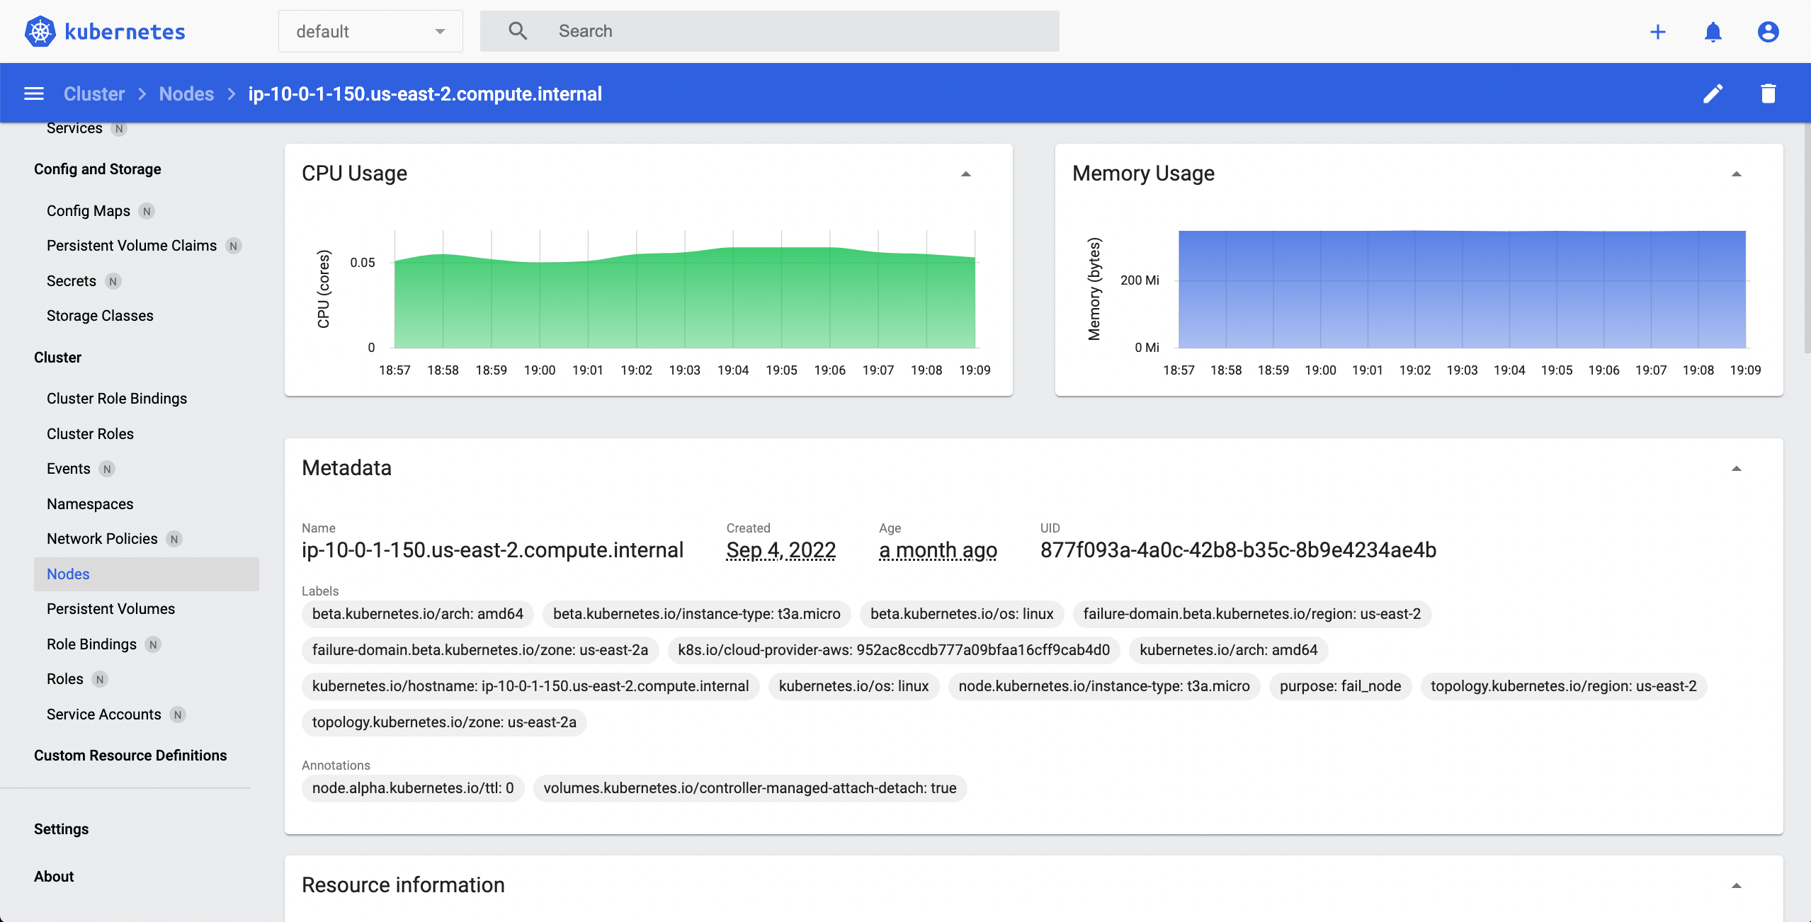Viewport: 1811px width, 922px height.
Task: Click the N badge next to Role Bindings
Action: pos(153,644)
